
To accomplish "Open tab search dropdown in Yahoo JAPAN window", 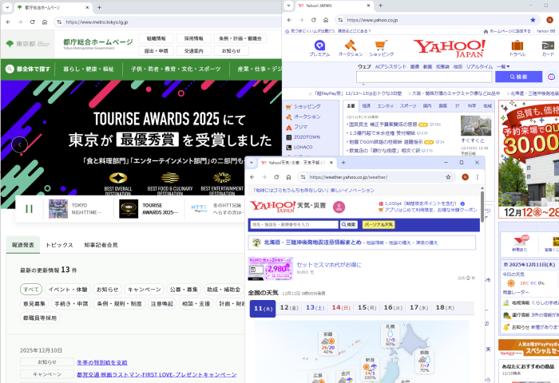I will 288,6.
